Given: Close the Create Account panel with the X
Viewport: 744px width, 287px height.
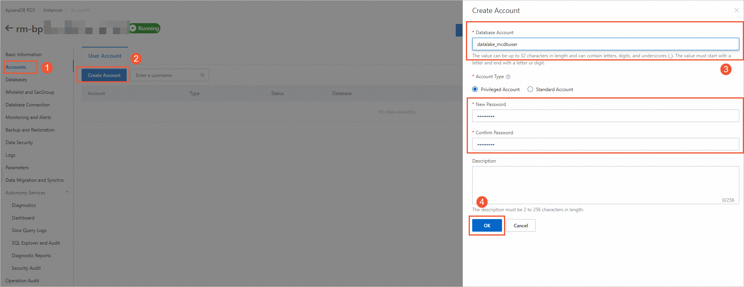Looking at the screenshot, I should pos(736,10).
